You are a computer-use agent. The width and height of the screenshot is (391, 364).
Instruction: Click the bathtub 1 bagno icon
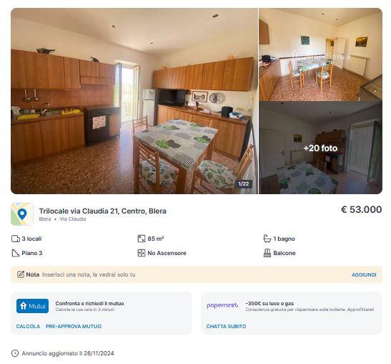pos(267,239)
